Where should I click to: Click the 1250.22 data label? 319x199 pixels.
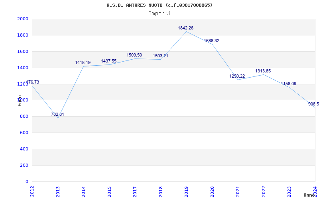tap(237, 76)
